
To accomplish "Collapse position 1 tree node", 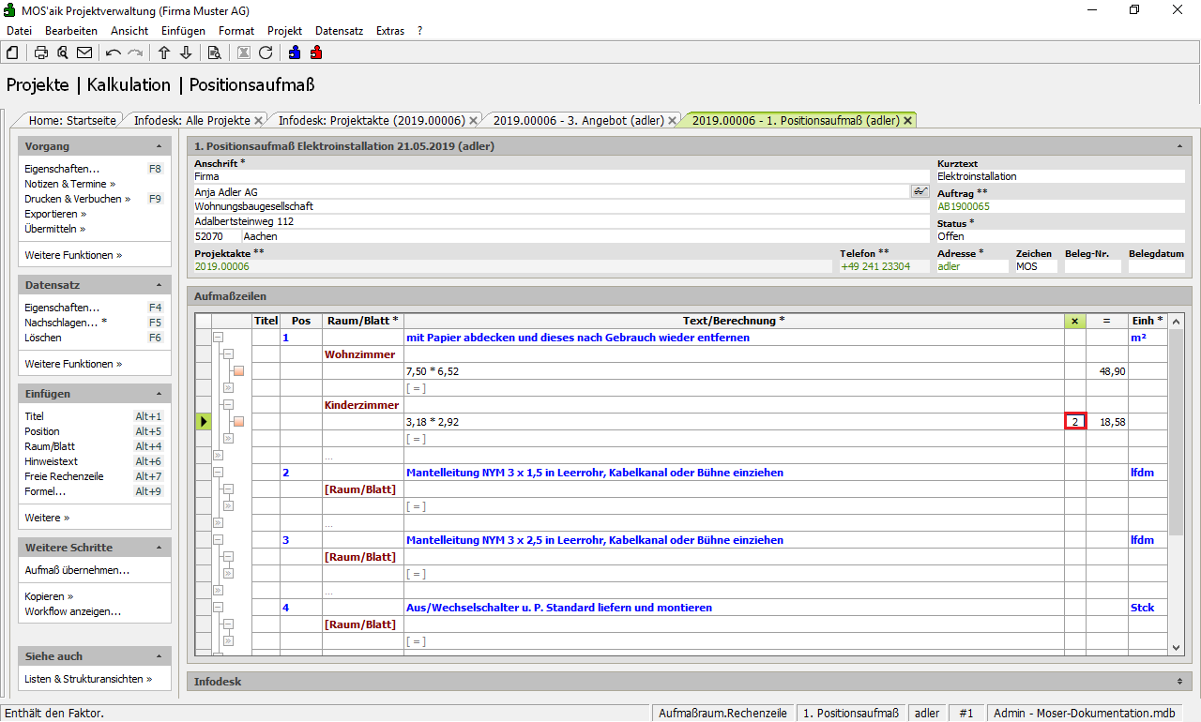I will coord(218,338).
